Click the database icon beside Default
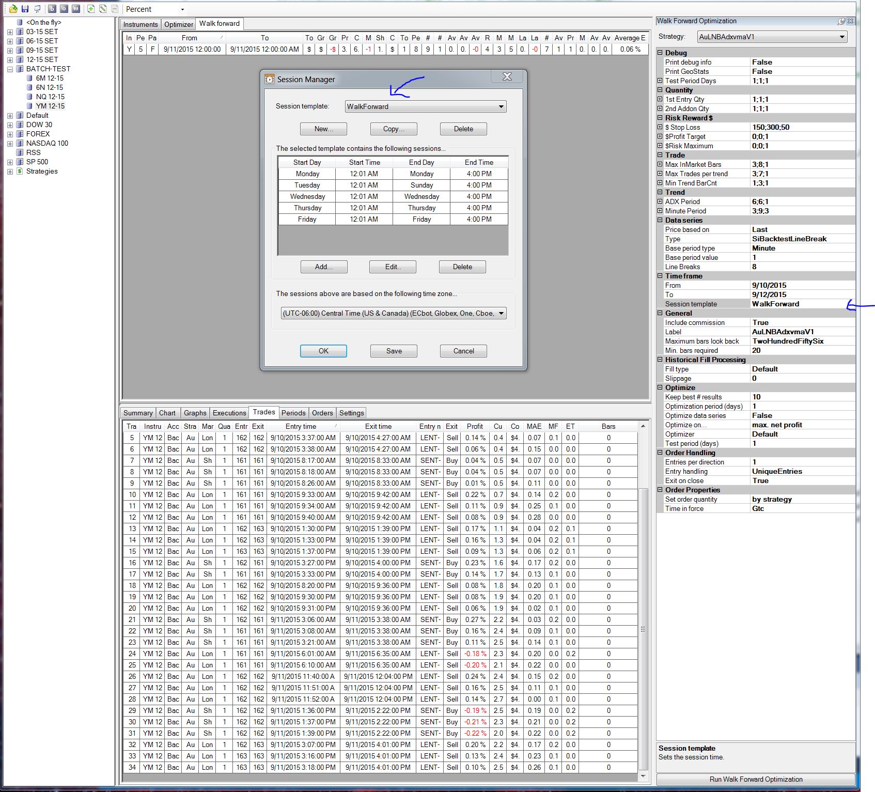Screen dimensions: 875x792 [x=20, y=115]
